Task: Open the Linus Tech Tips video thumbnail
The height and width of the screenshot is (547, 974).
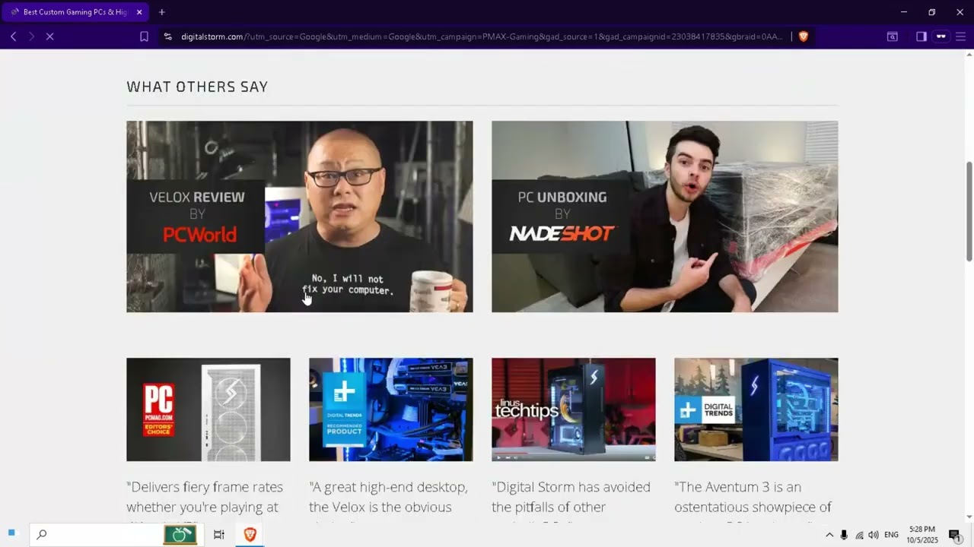Action: [573, 409]
